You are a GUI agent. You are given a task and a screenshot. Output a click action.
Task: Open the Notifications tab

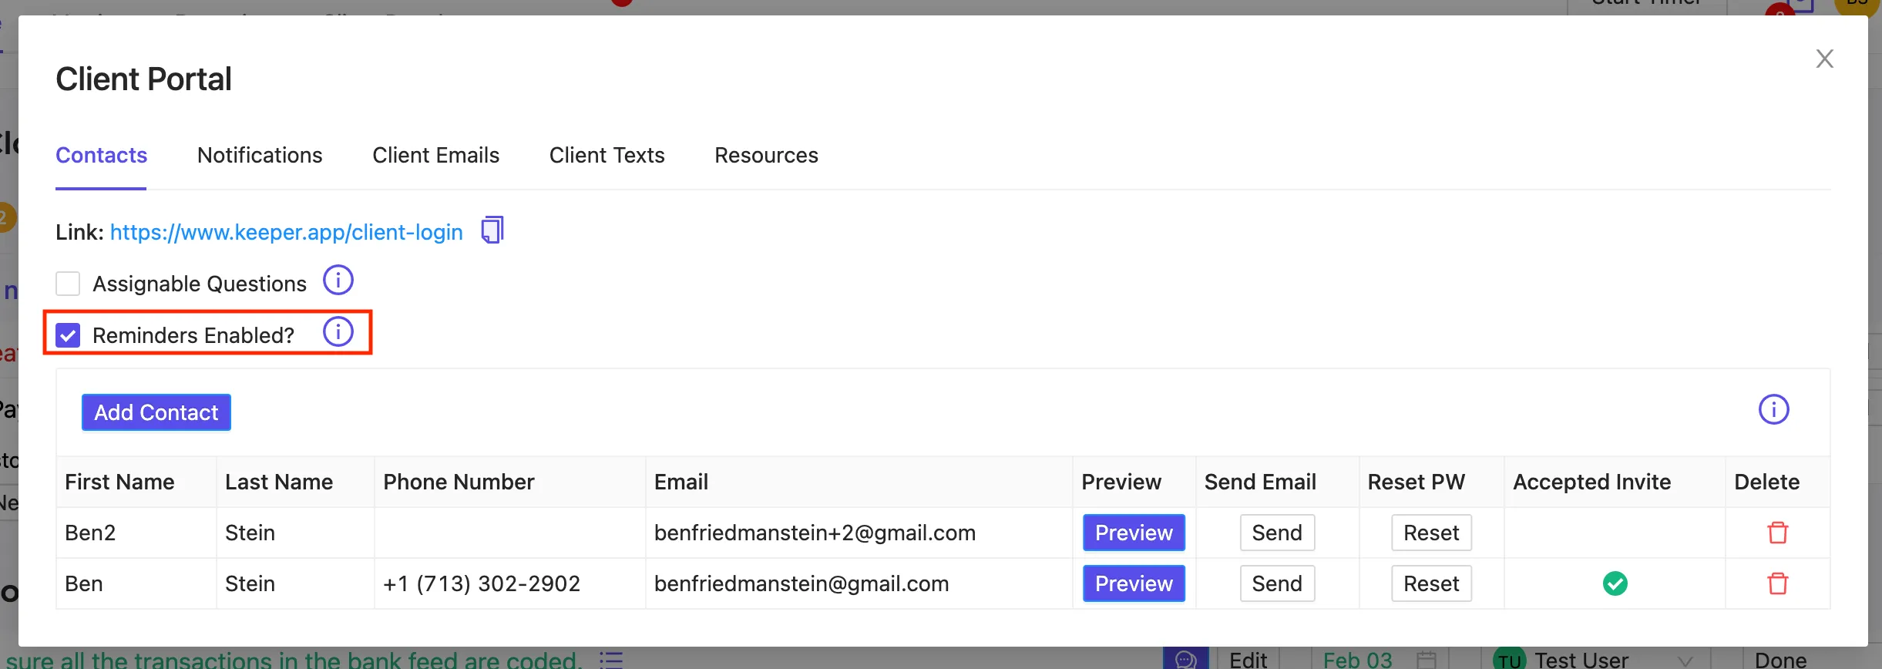click(x=260, y=155)
